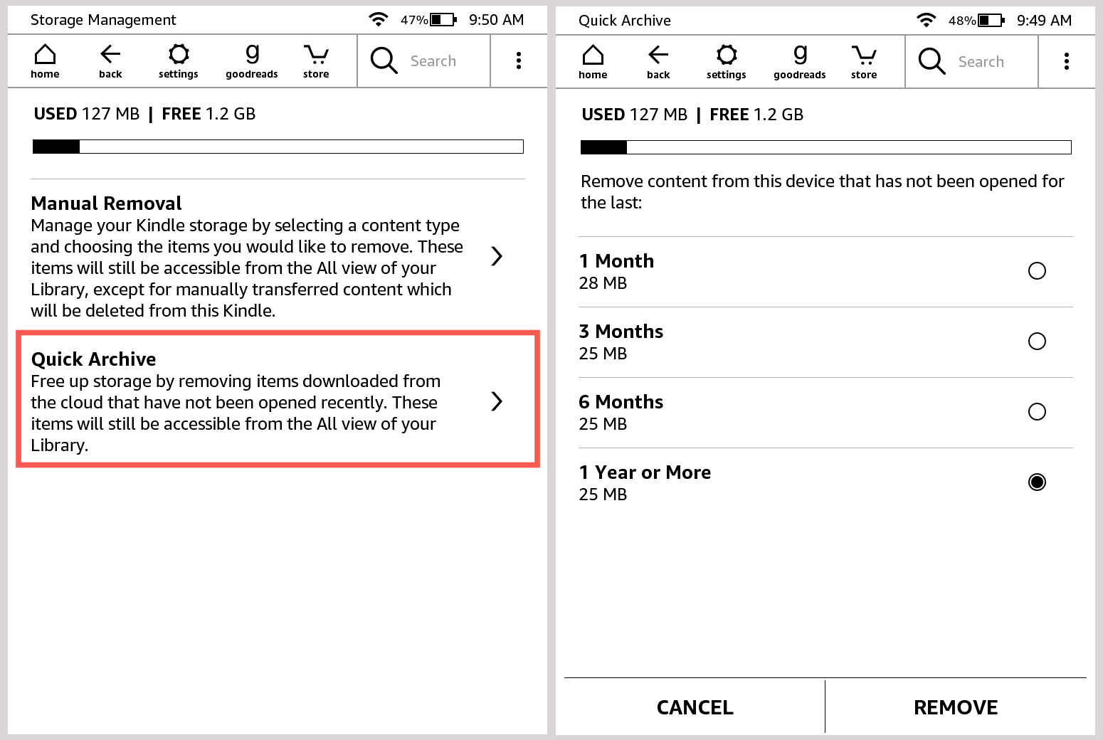This screenshot has width=1103, height=740.
Task: Tap storage usage bar in Storage Management
Action: coord(278,147)
